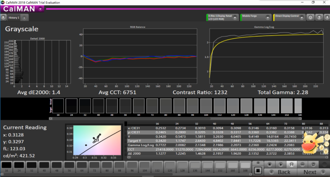The image size is (330, 177).
Task: Toggle the continuous read infinity icon
Action: pos(302,164)
